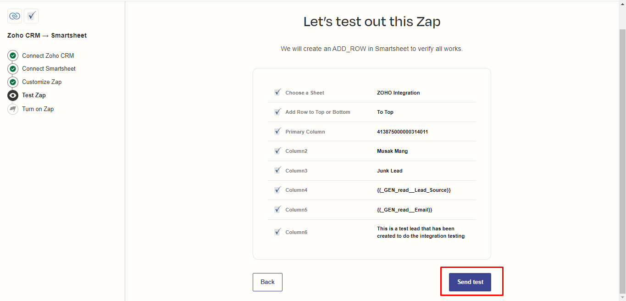Click the Connect Smartsheet completed checkmark

click(13, 69)
